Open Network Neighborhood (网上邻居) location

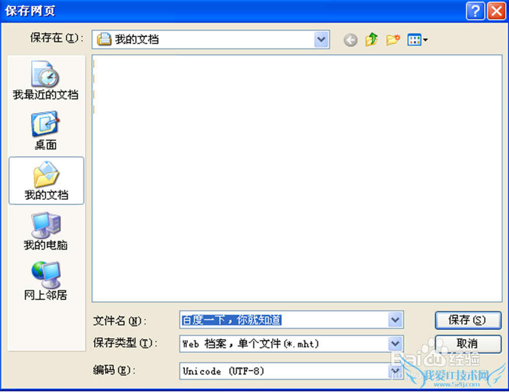(46, 281)
